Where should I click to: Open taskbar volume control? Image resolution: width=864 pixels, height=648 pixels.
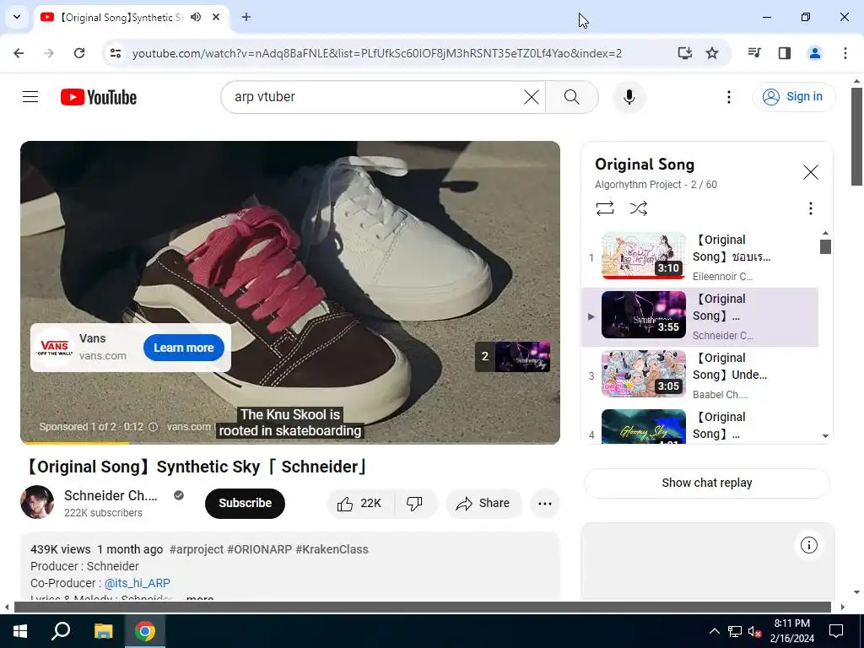[x=754, y=631]
